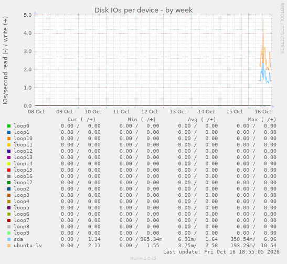The width and height of the screenshot is (287, 264).
Task: Click the '08 Oct' x-axis label
Action: tap(36, 111)
